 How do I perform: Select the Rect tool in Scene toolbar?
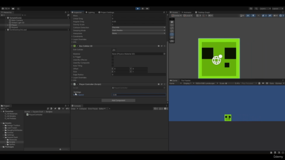[172, 34]
